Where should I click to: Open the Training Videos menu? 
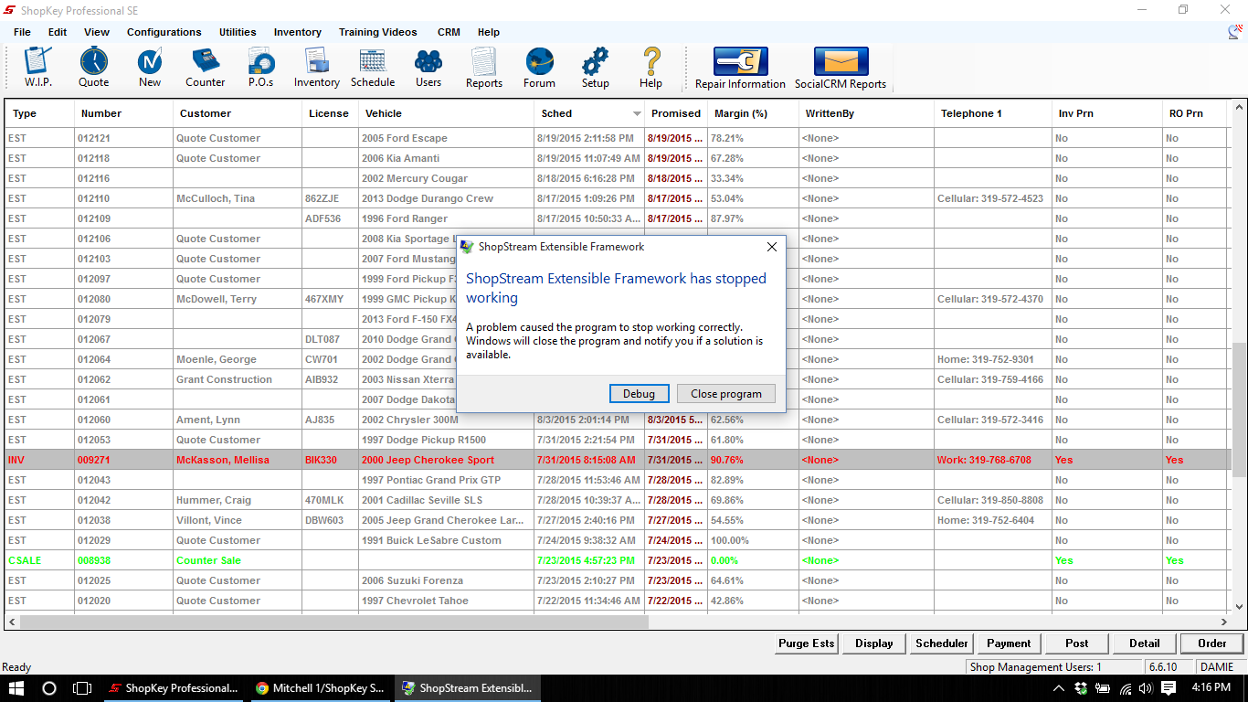tap(377, 32)
